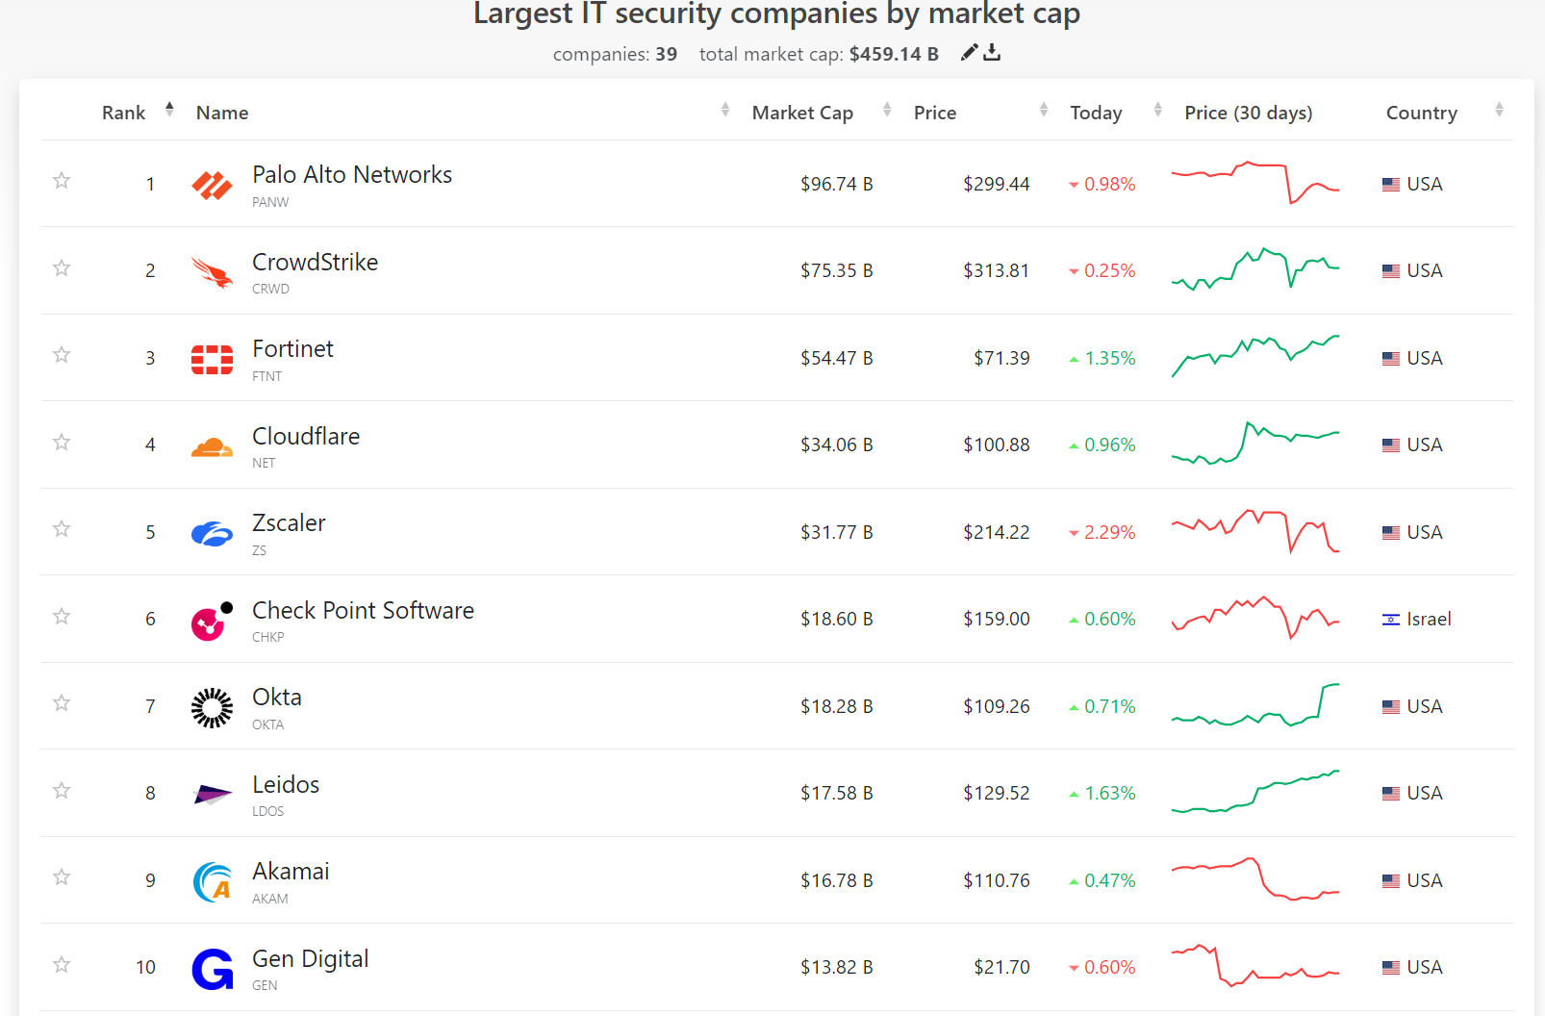Favorite Palo Alto Networks with the star

tap(62, 180)
